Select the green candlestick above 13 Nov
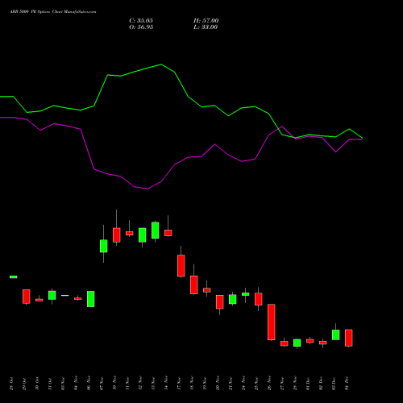The image size is (403, 403). 156,231
